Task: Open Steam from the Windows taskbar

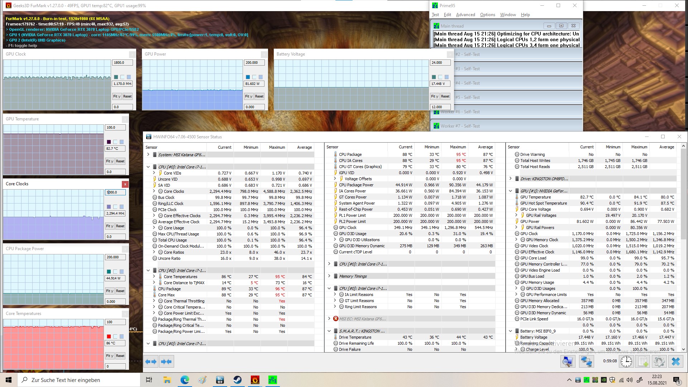Action: pyautogui.click(x=237, y=380)
